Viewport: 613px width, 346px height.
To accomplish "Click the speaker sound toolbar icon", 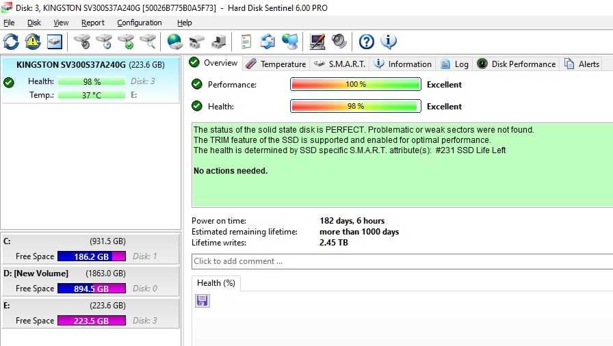I will (x=339, y=42).
